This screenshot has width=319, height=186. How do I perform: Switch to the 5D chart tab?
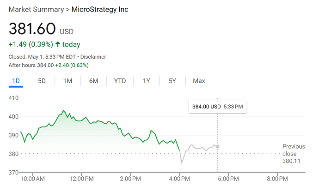click(42, 81)
